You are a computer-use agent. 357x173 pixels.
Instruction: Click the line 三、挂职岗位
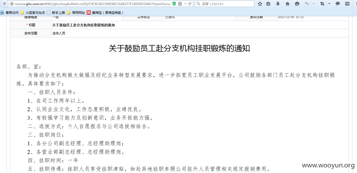point(46,135)
